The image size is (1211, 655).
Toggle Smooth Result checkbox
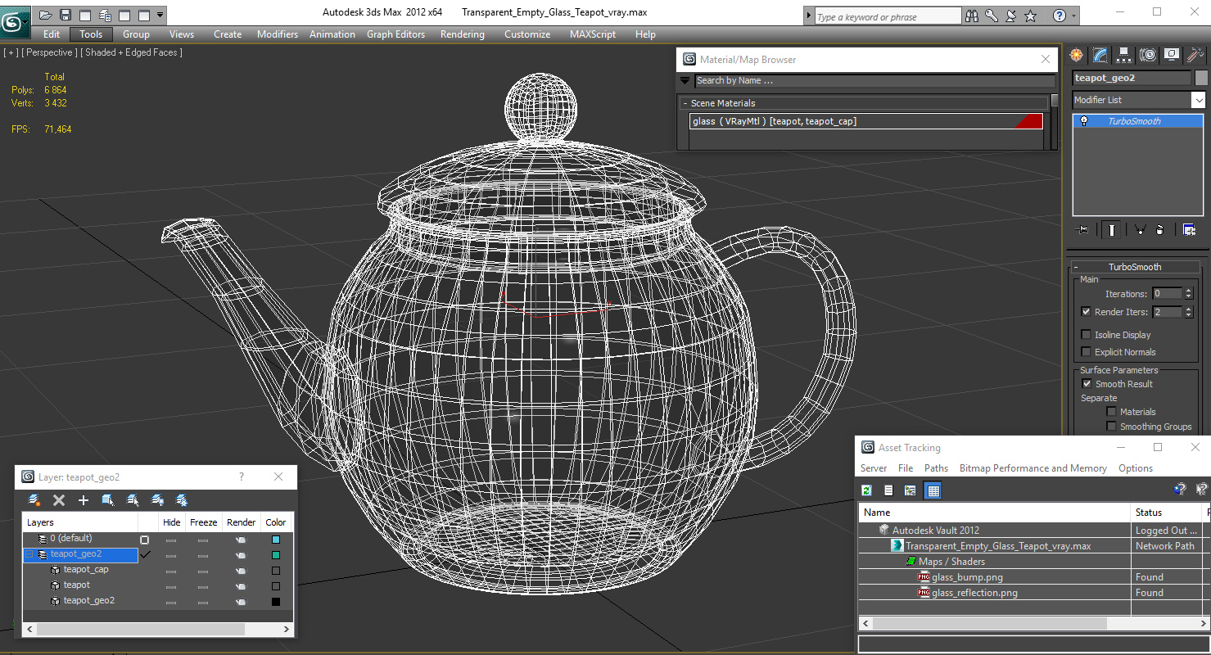coord(1087,384)
